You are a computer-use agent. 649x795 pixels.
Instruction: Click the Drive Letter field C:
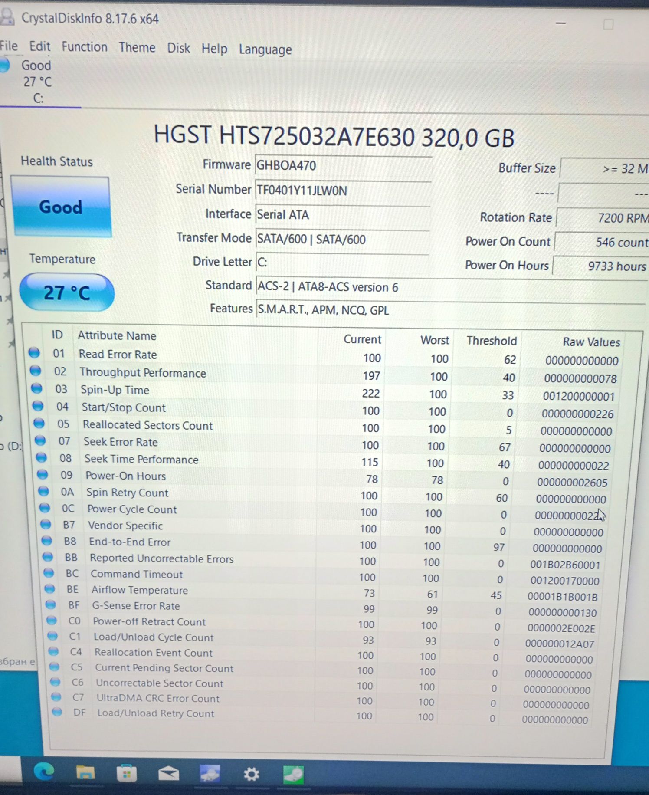(342, 263)
